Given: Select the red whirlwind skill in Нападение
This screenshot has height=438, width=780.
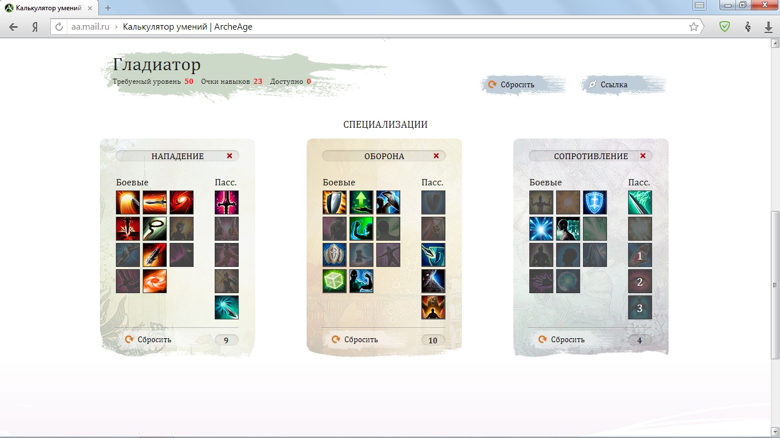Looking at the screenshot, I should click(x=182, y=202).
